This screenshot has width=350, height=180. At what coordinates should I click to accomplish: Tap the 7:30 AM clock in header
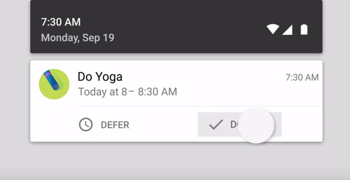coord(61,22)
